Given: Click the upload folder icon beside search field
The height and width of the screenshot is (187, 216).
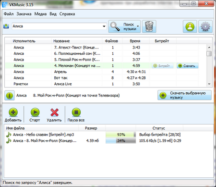Looking at the screenshot, I should click(x=6, y=26).
